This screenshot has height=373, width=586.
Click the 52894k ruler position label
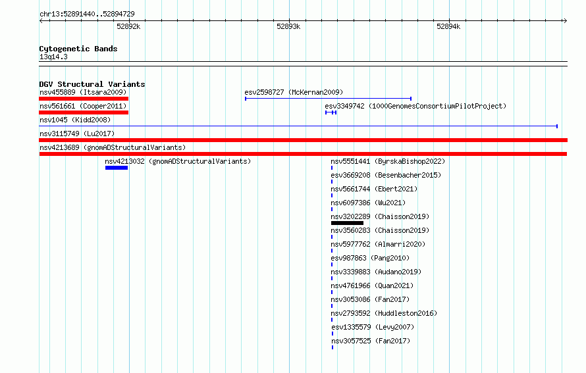pos(448,26)
